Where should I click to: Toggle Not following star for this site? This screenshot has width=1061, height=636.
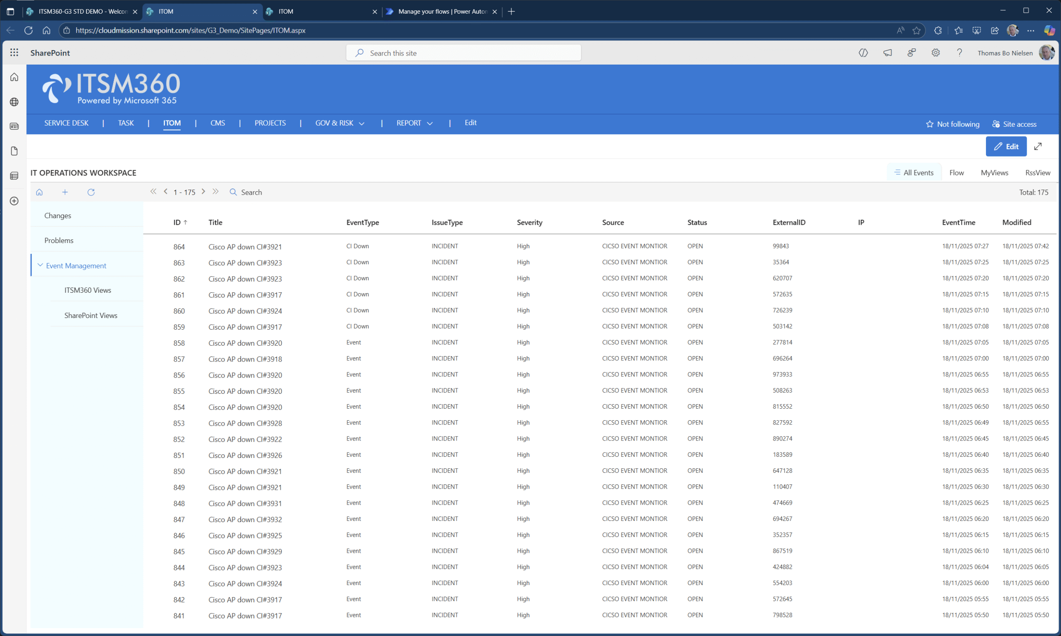(952, 124)
